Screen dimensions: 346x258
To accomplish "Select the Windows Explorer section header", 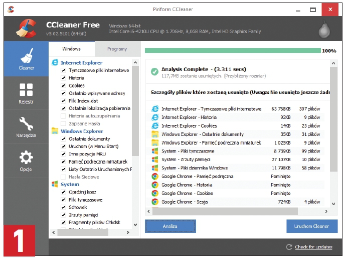I will [82, 131].
